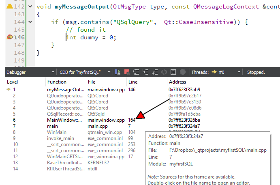
Task: Click the dummy variable in code
Action: coord(89,37)
